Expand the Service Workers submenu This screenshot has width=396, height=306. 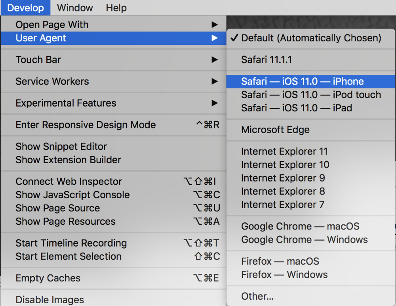click(113, 81)
